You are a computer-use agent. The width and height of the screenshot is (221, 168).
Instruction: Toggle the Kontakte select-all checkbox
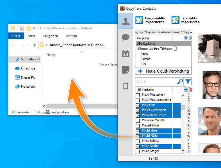point(139,90)
